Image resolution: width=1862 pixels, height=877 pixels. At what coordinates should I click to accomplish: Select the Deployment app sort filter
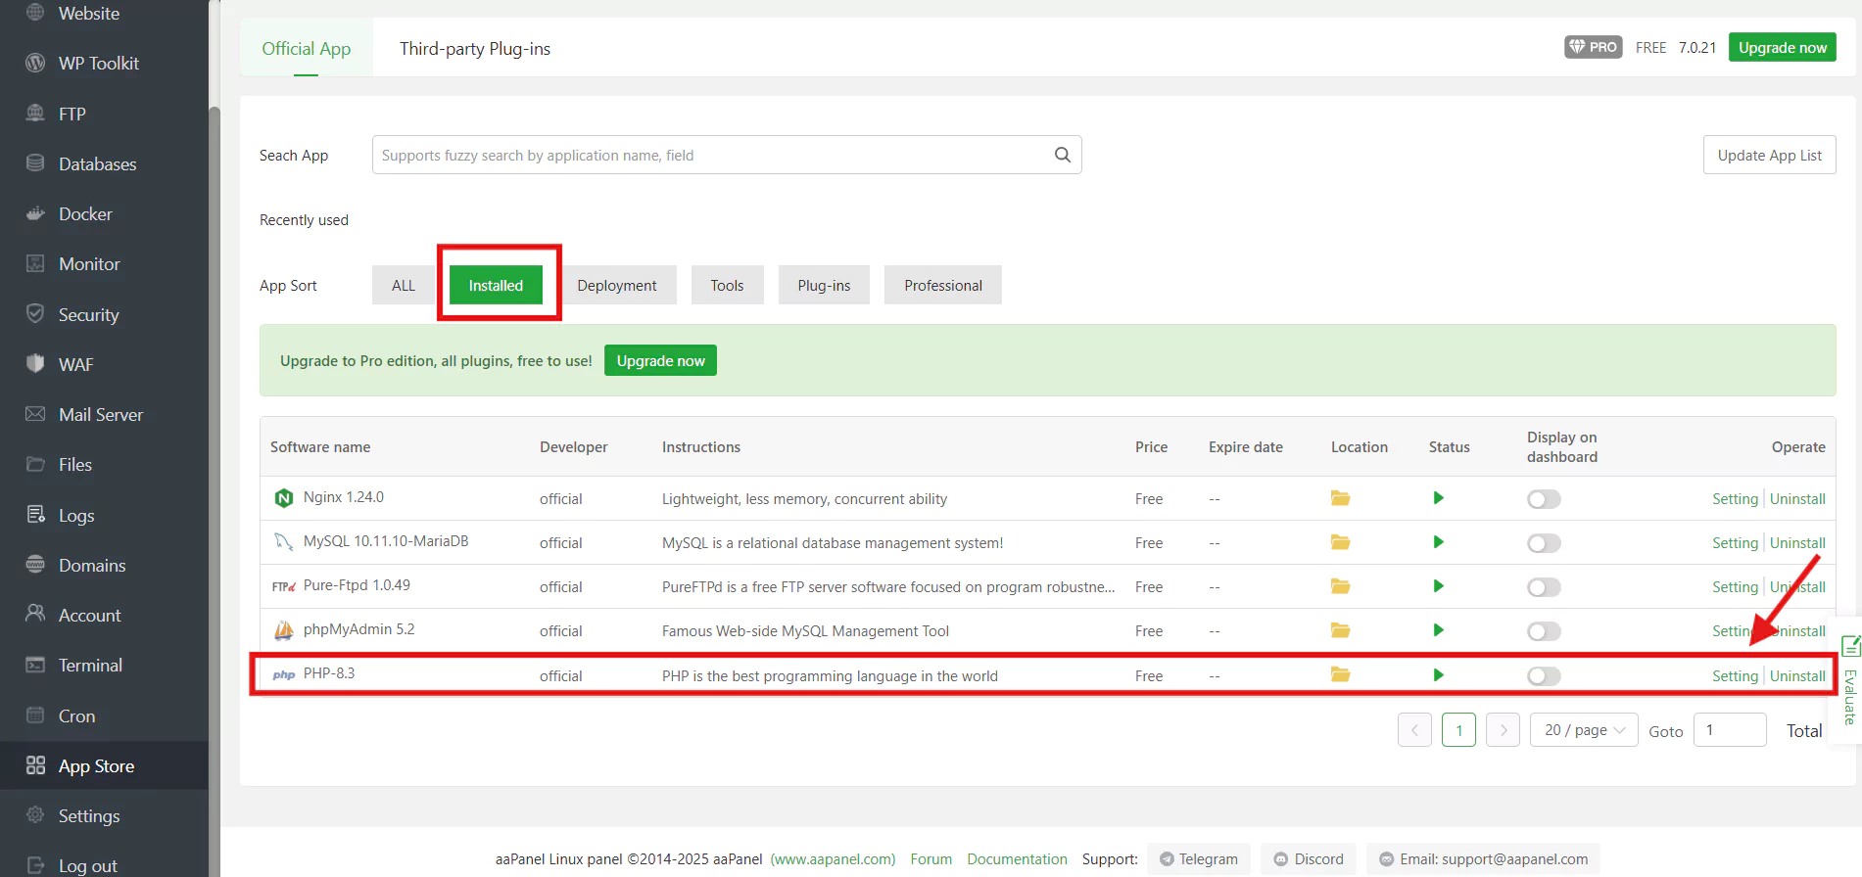(x=617, y=285)
